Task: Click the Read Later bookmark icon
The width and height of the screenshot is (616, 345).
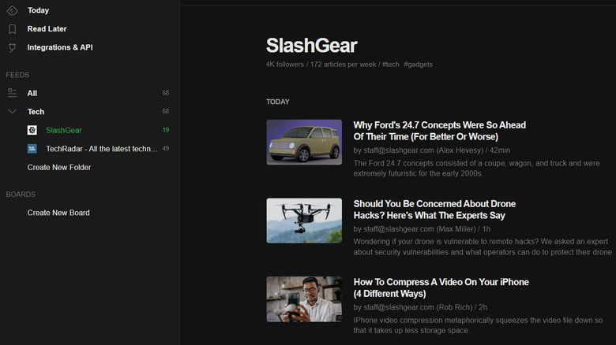Action: (x=12, y=29)
